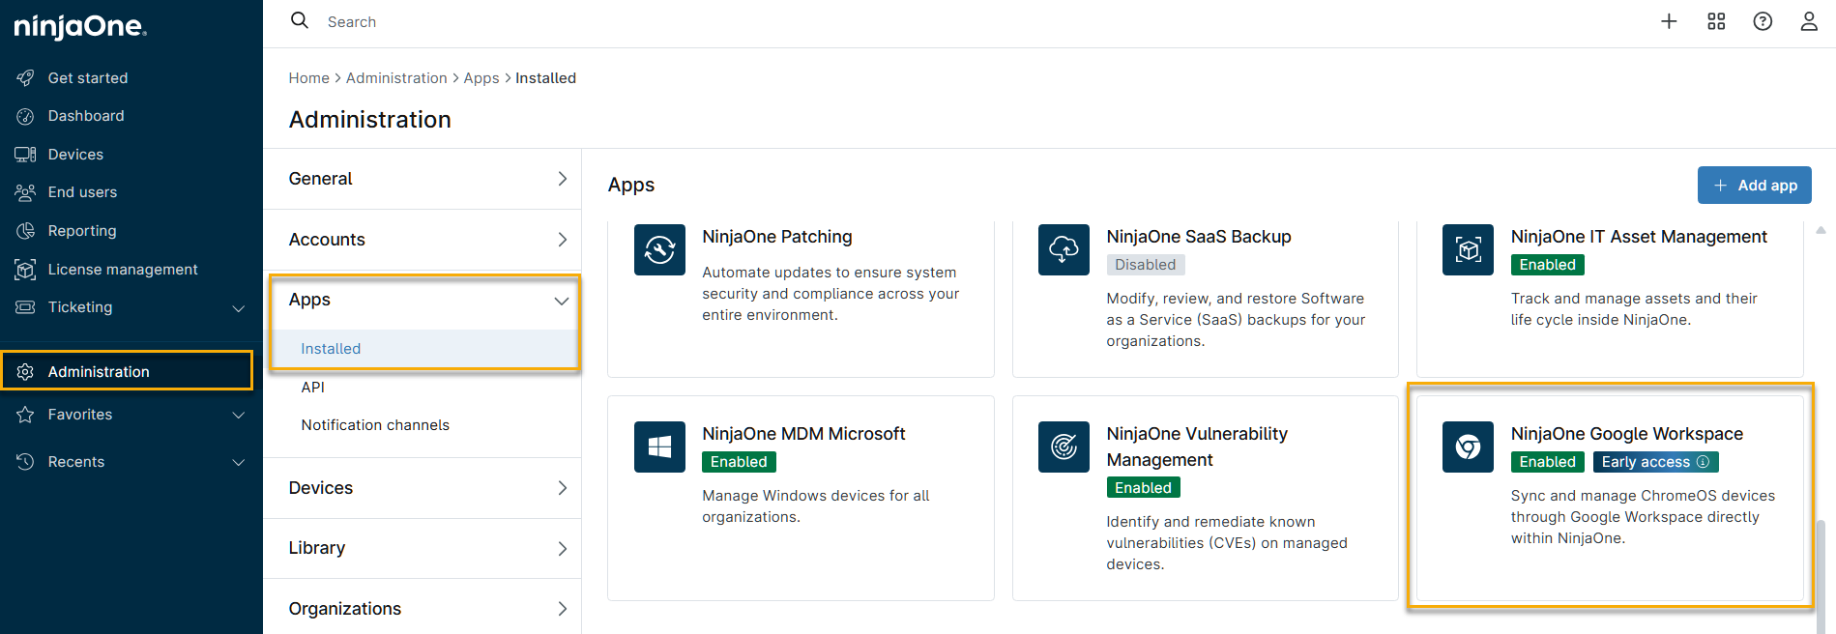This screenshot has height=634, width=1836.
Task: Expand the Library section chevron
Action: (x=562, y=549)
